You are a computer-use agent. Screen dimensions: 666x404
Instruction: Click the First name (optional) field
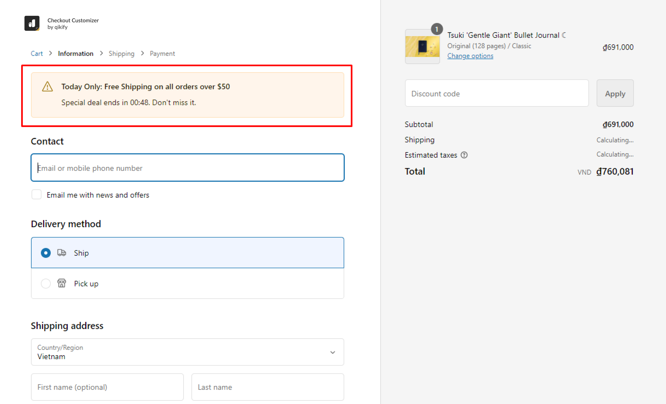[x=107, y=387]
